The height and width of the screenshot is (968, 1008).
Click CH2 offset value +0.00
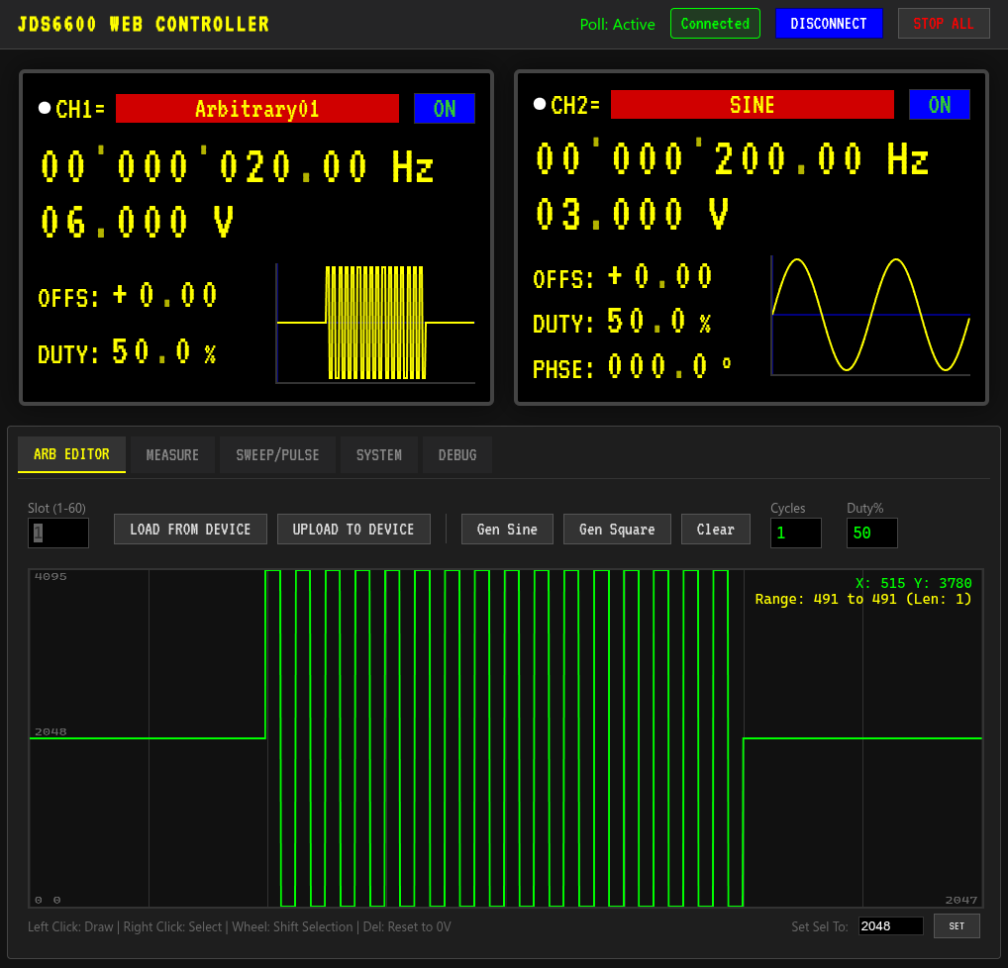click(660, 276)
